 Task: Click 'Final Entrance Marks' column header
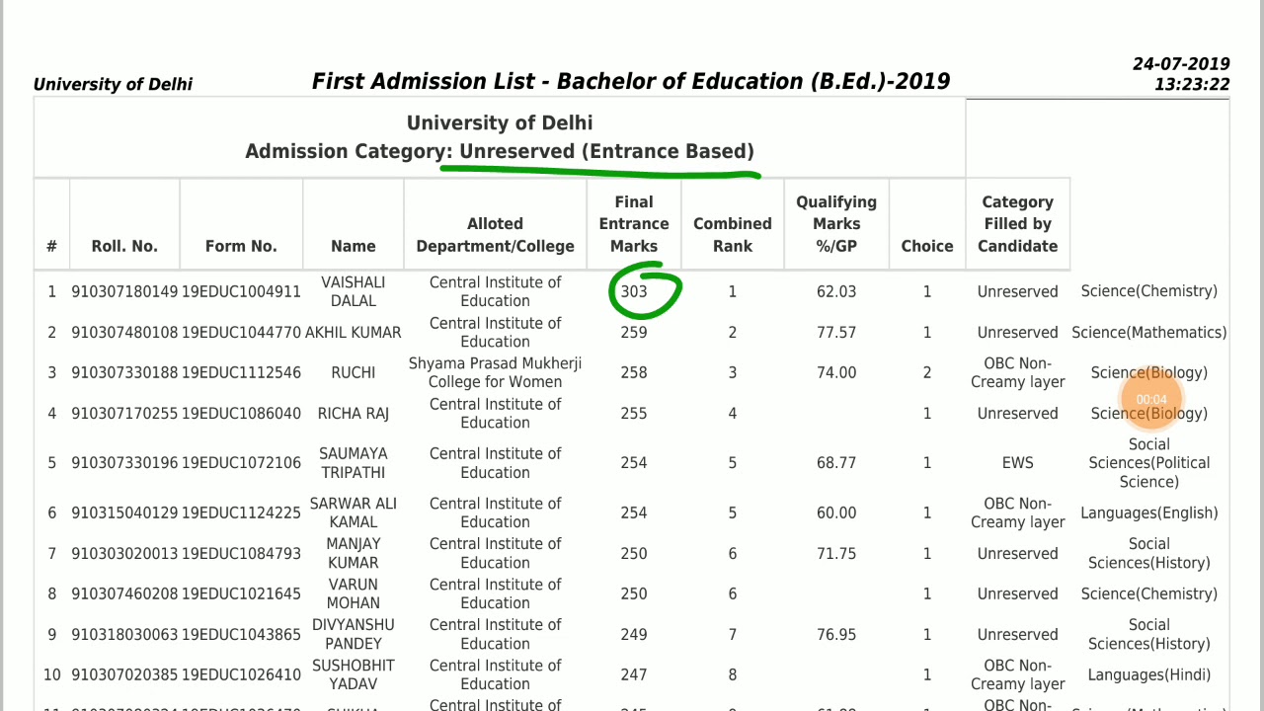coord(634,224)
